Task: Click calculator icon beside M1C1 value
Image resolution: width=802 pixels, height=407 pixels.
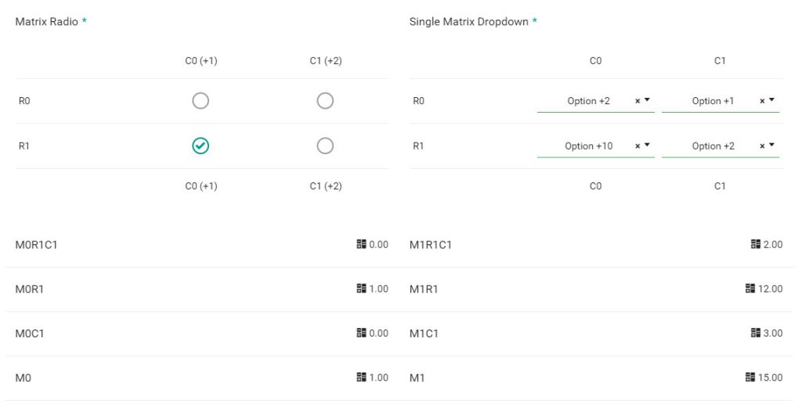Action: click(756, 333)
